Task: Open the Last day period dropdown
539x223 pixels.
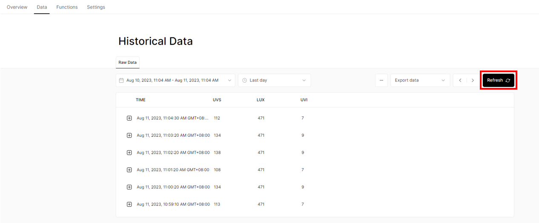Action: point(275,80)
